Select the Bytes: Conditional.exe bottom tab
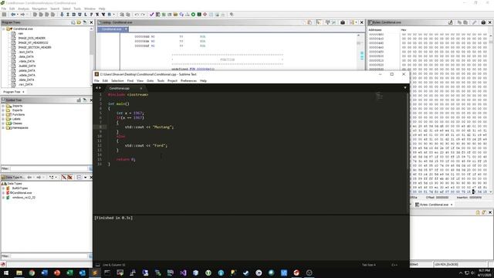This screenshot has width=494, height=278. tap(434, 205)
